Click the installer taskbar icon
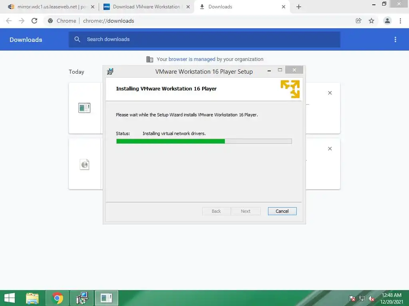This screenshot has width=409, height=306. (x=82, y=298)
